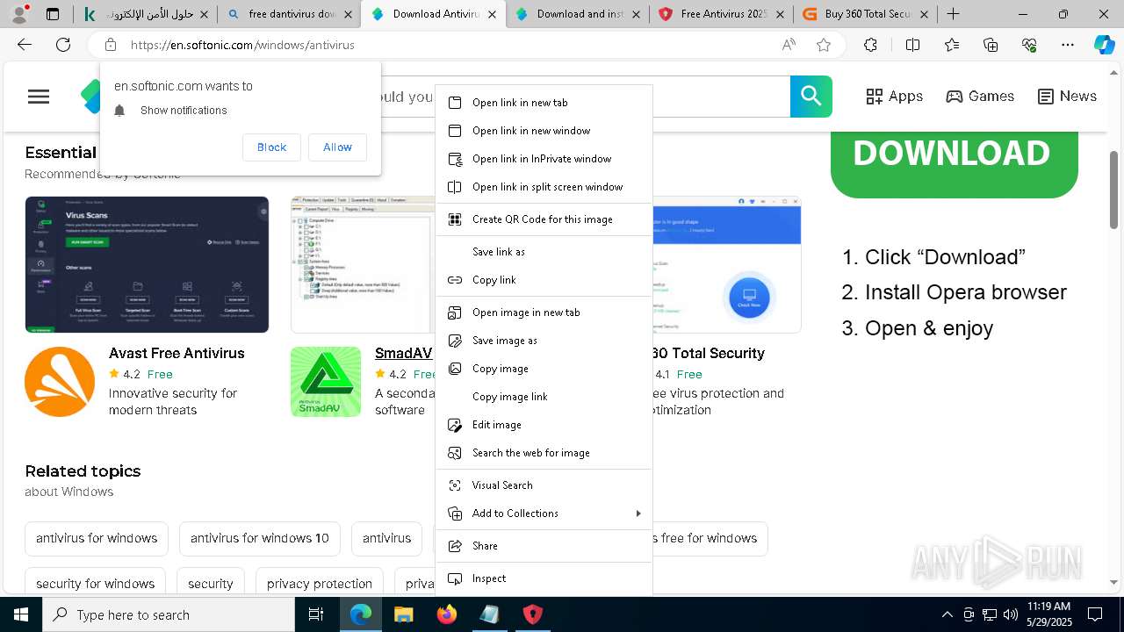Open Edge Settings and more menu
Image resolution: width=1124 pixels, height=632 pixels.
point(1068,45)
